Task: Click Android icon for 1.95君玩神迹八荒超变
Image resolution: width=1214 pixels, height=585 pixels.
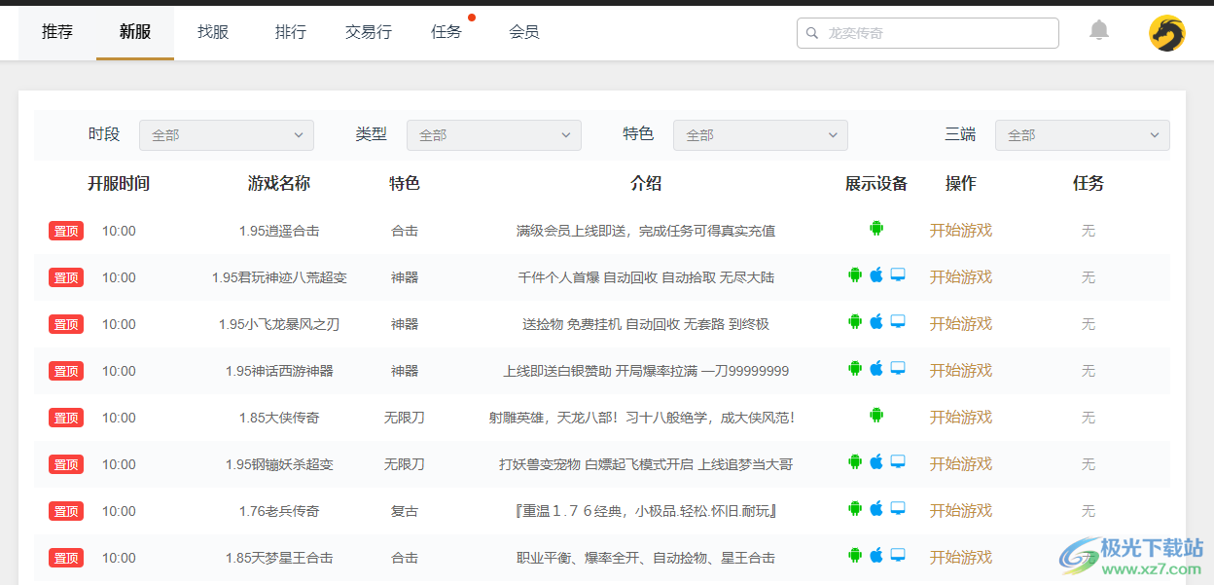Action: (855, 275)
